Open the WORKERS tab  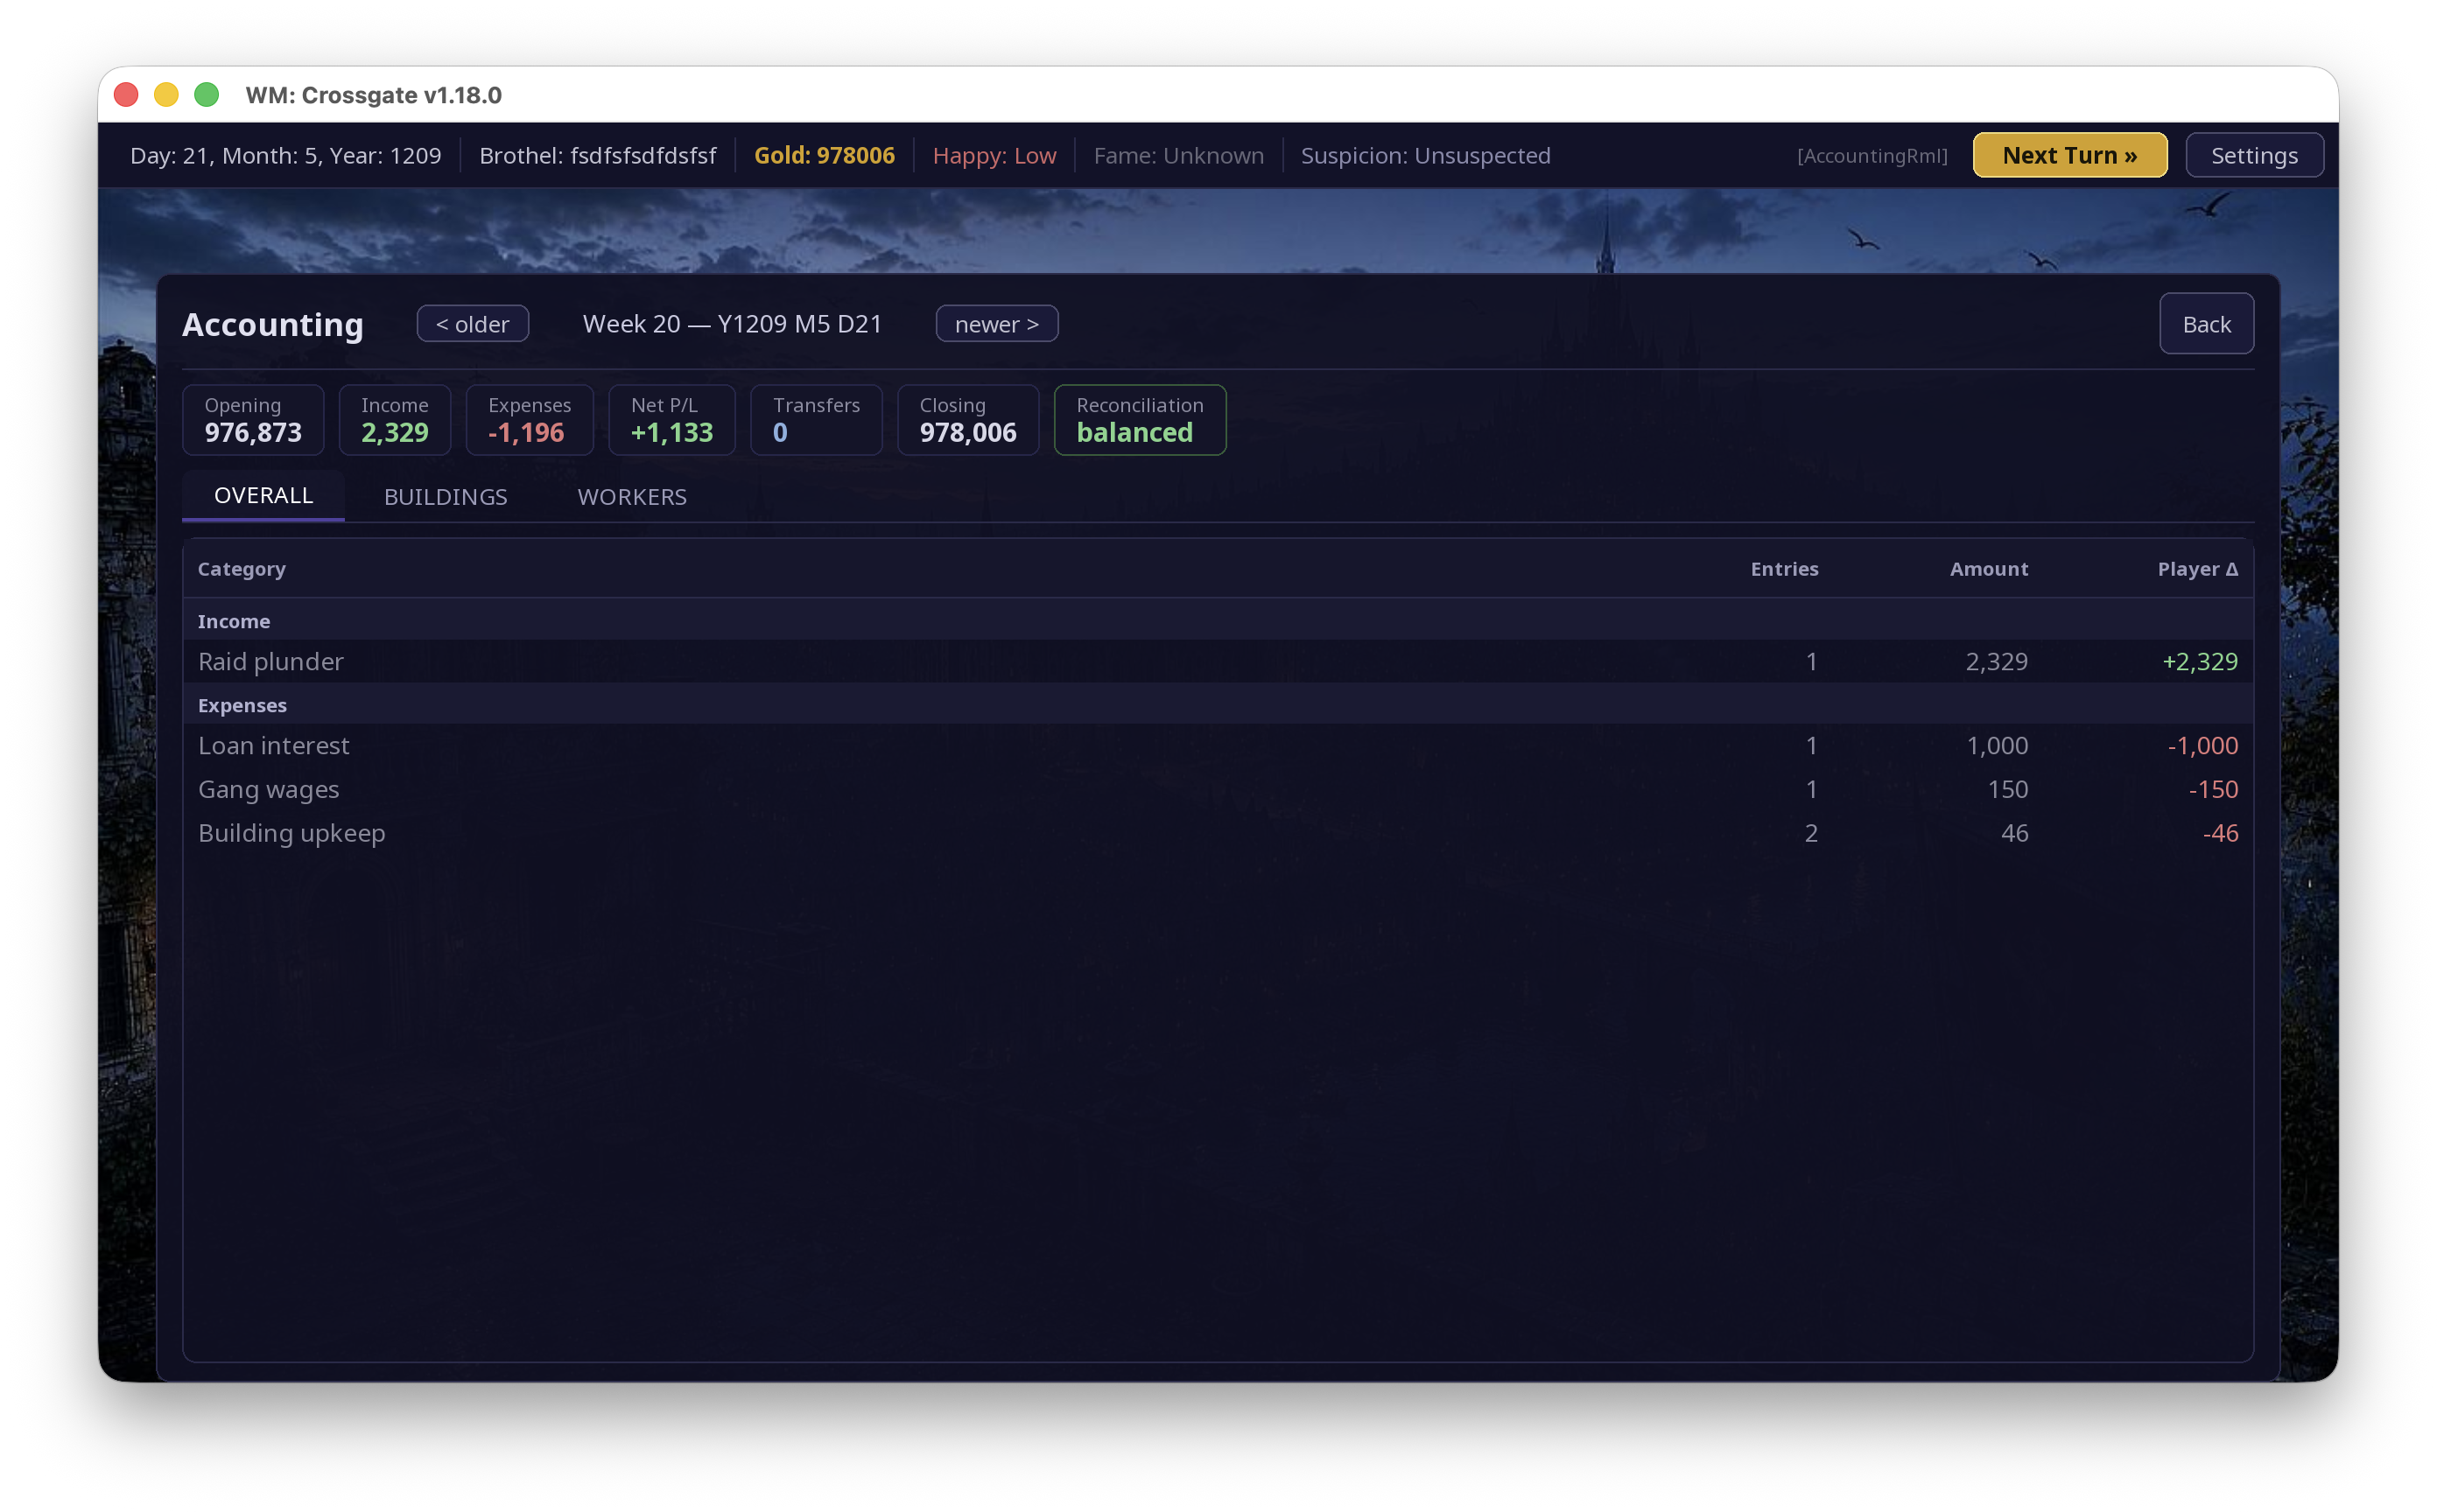[632, 496]
